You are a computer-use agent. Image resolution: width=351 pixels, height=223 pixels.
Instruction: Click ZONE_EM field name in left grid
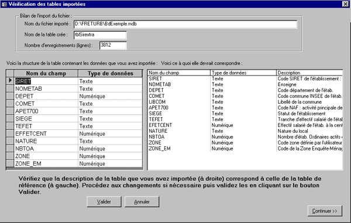(x=46, y=164)
